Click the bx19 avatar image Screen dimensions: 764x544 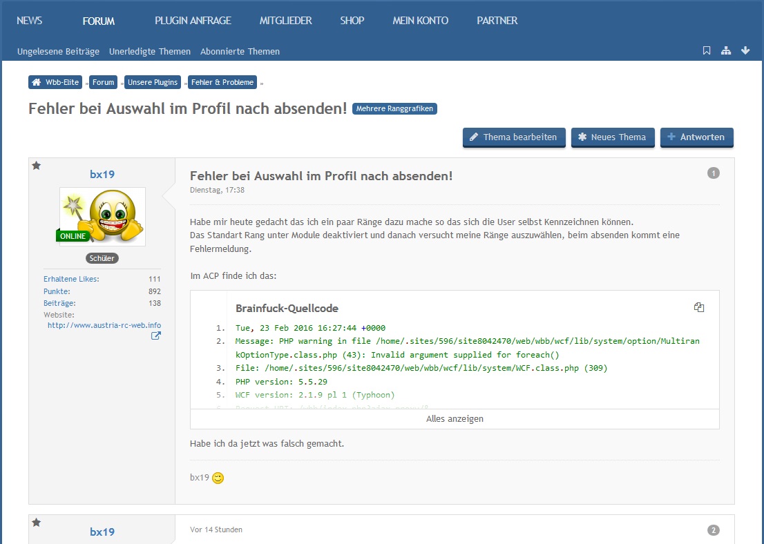click(102, 216)
